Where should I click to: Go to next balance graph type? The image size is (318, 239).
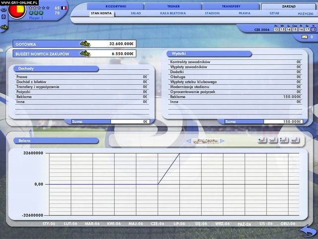pyautogui.click(x=223, y=141)
